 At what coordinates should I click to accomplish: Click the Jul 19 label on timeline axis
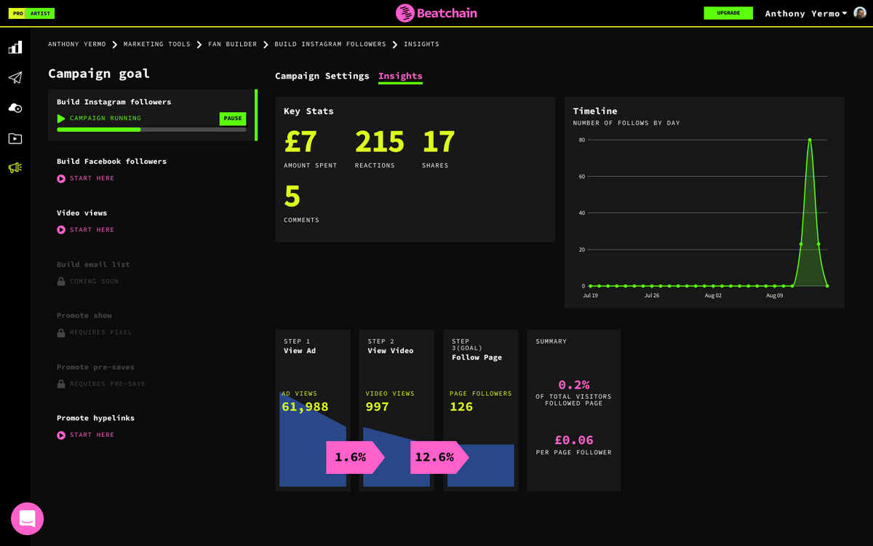pyautogui.click(x=591, y=296)
